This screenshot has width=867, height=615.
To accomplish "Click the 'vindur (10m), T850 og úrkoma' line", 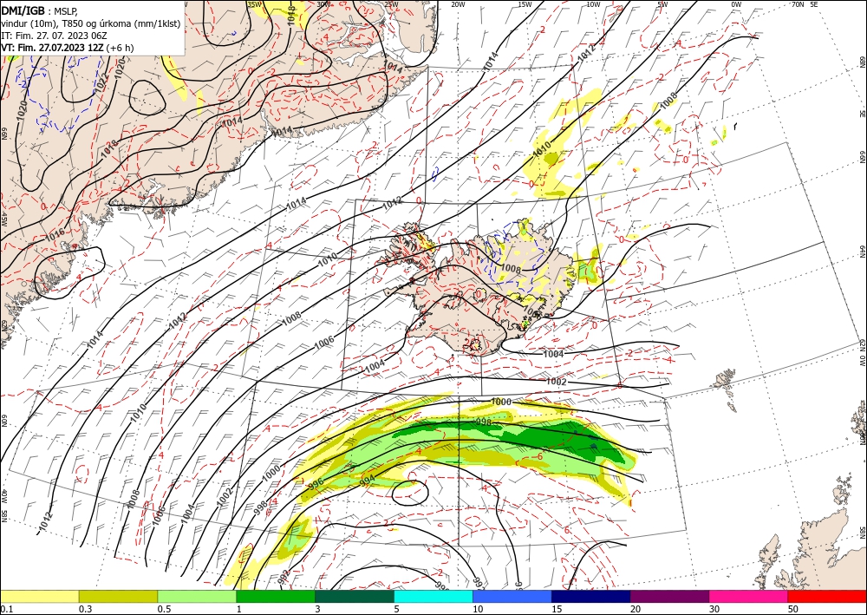I will [91, 23].
